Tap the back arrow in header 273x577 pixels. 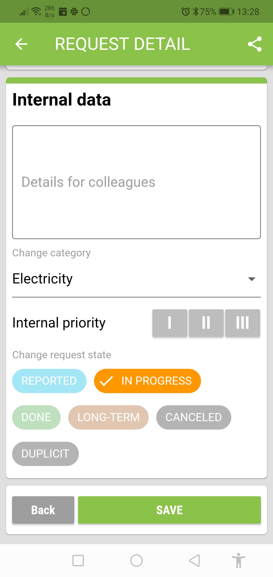[21, 44]
